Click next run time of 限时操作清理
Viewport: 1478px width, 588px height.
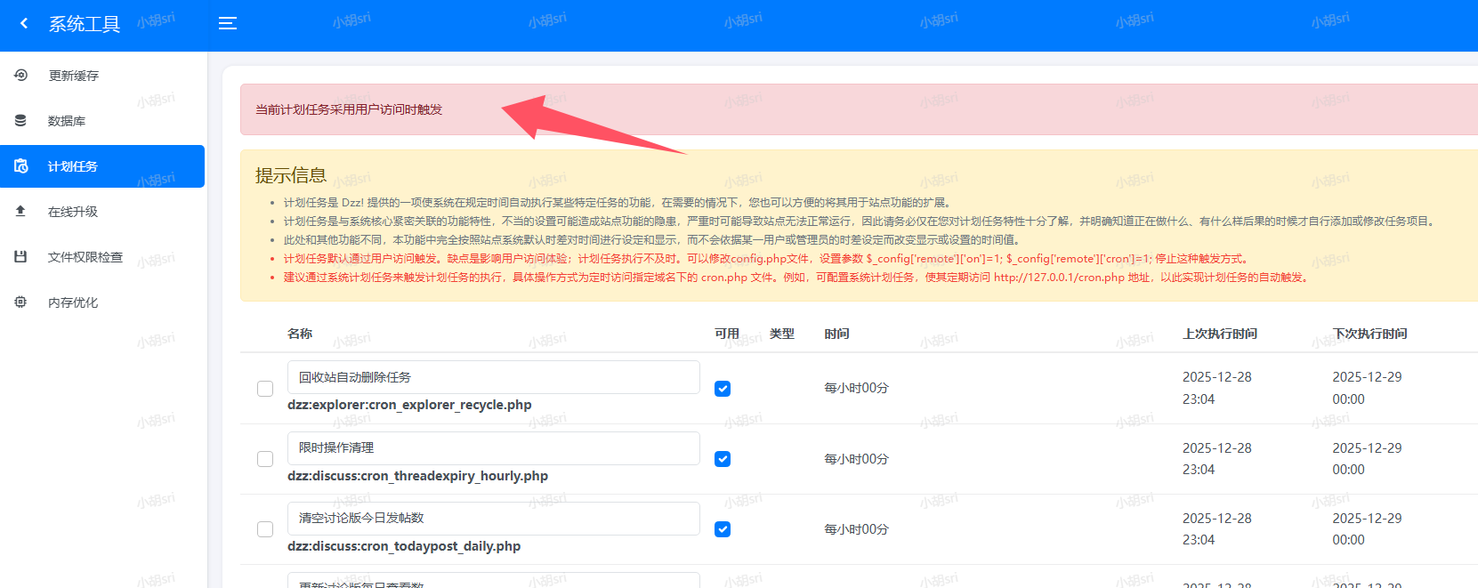1367,458
